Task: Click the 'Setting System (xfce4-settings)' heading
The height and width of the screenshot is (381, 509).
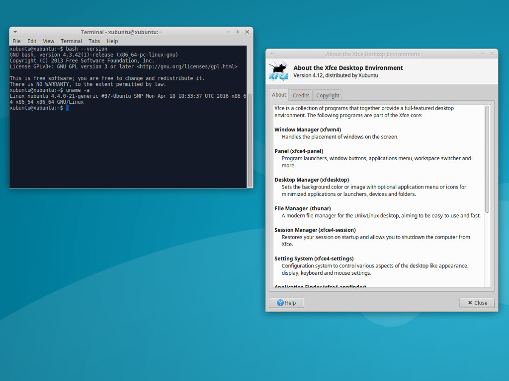Action: coord(314,258)
